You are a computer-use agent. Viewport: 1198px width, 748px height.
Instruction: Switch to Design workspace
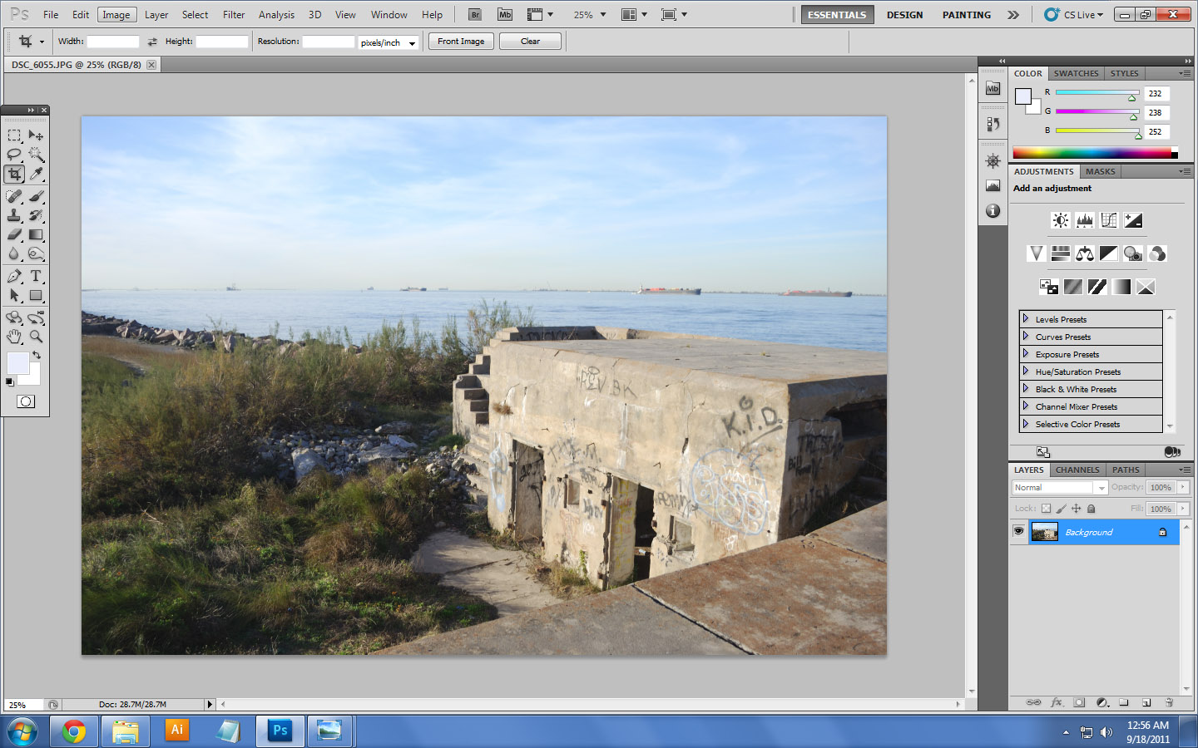tap(904, 15)
